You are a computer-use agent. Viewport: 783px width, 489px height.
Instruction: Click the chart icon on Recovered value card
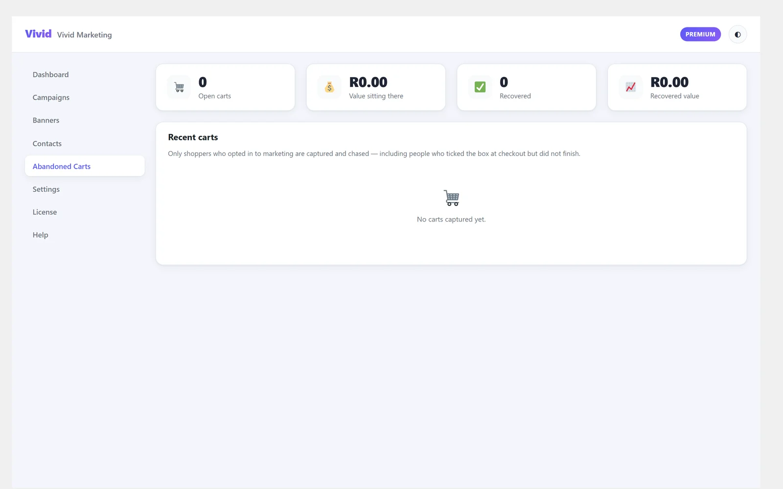pos(631,87)
